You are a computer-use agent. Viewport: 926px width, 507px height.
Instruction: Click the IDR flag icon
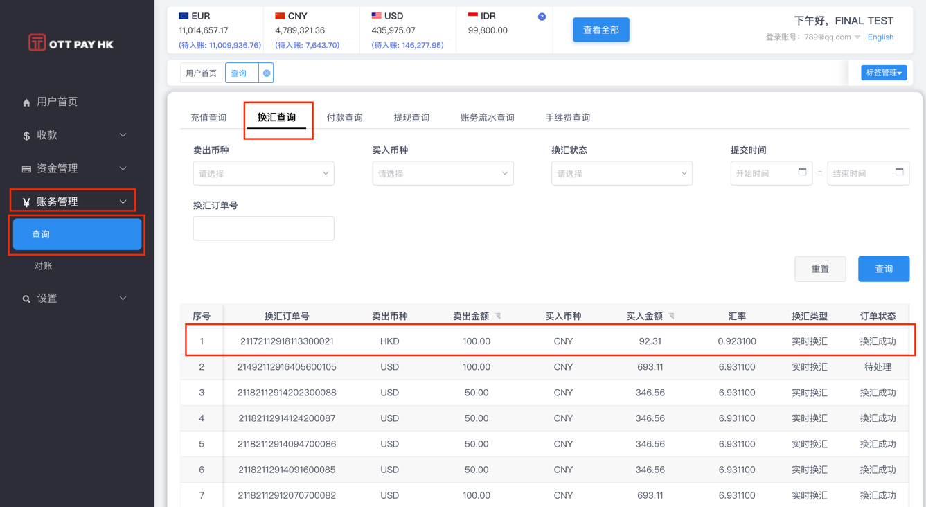pos(472,16)
